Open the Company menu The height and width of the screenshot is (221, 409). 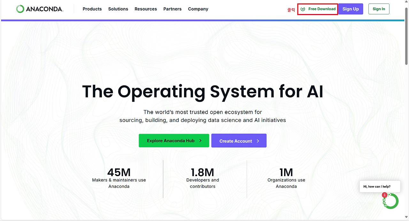[x=198, y=9]
